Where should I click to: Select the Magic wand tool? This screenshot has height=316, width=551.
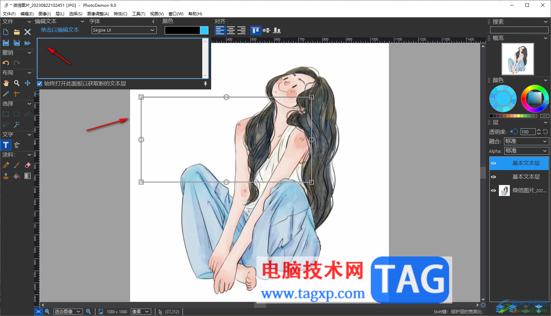tap(17, 125)
